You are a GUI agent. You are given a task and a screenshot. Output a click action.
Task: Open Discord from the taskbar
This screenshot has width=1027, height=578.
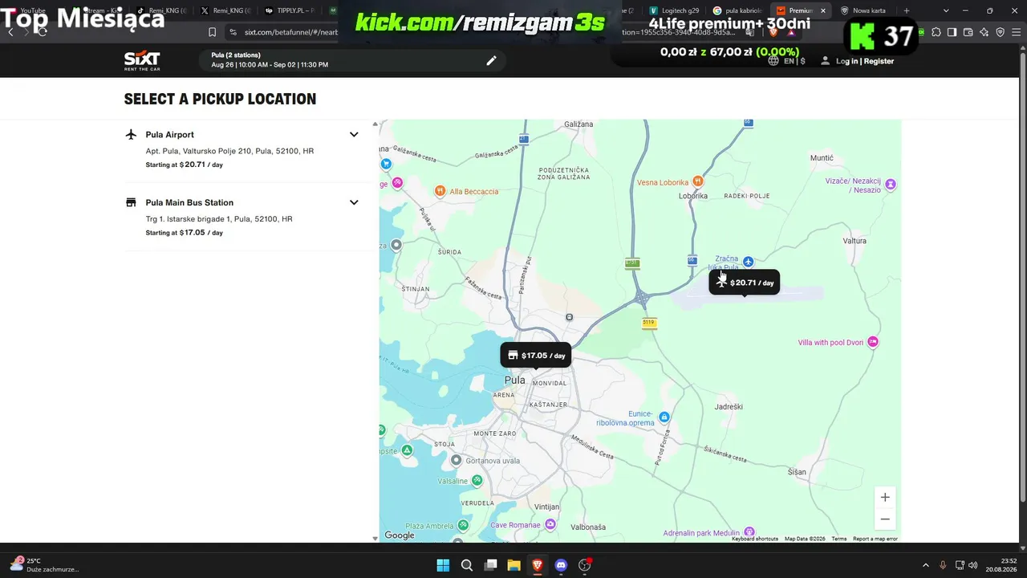pos(561,565)
